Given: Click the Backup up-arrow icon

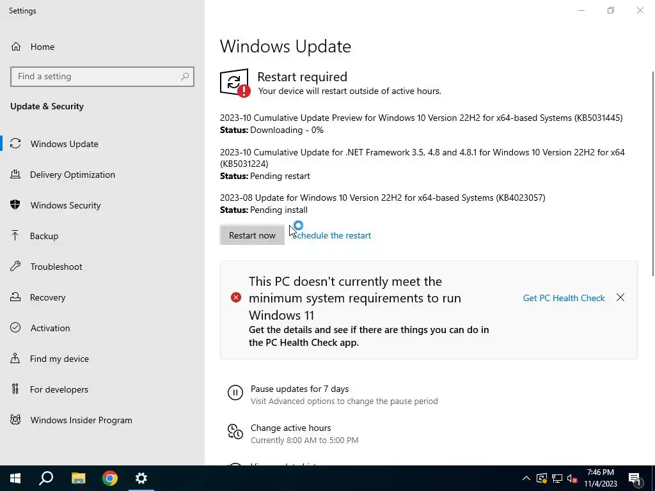Looking at the screenshot, I should [x=15, y=236].
